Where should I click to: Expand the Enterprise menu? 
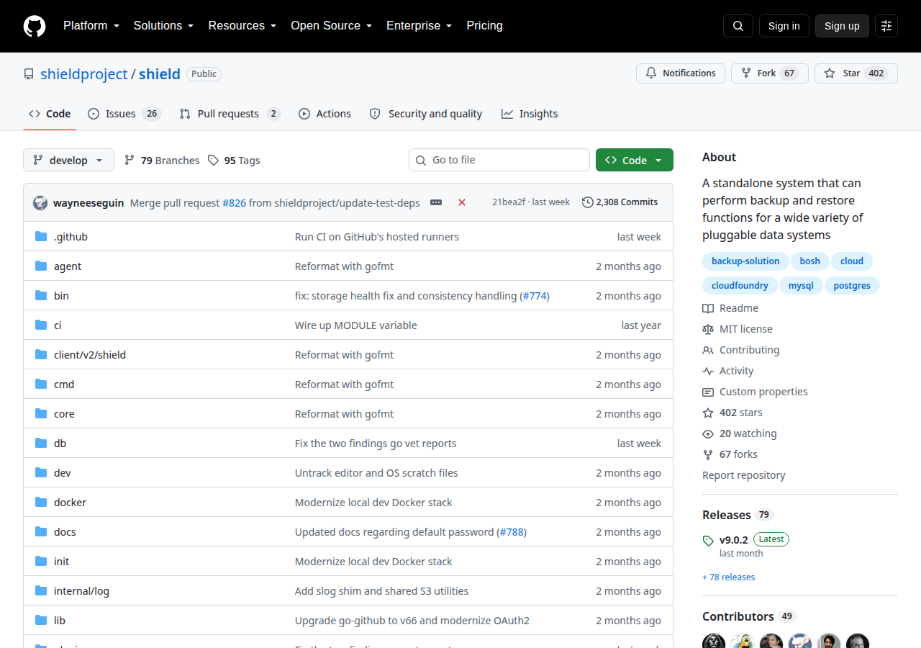pyautogui.click(x=419, y=26)
